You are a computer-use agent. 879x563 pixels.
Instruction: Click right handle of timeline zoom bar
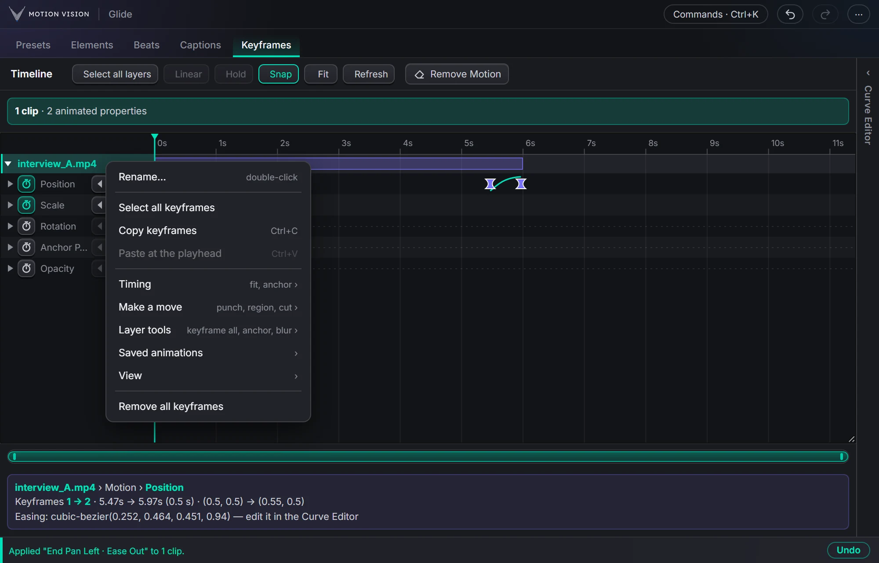pos(841,457)
